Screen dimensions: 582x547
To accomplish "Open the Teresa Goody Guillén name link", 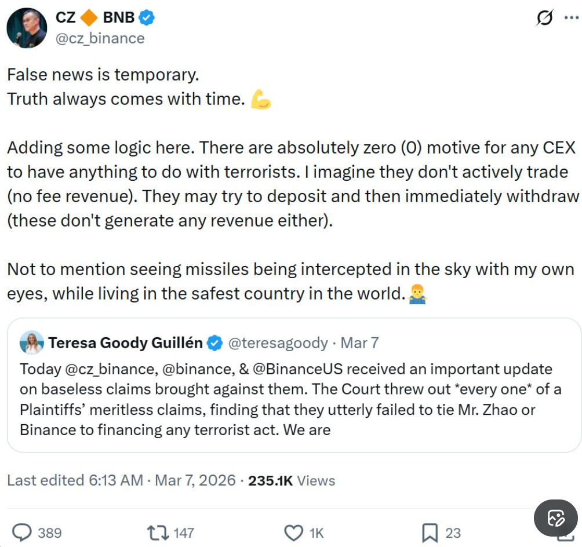I will (125, 343).
